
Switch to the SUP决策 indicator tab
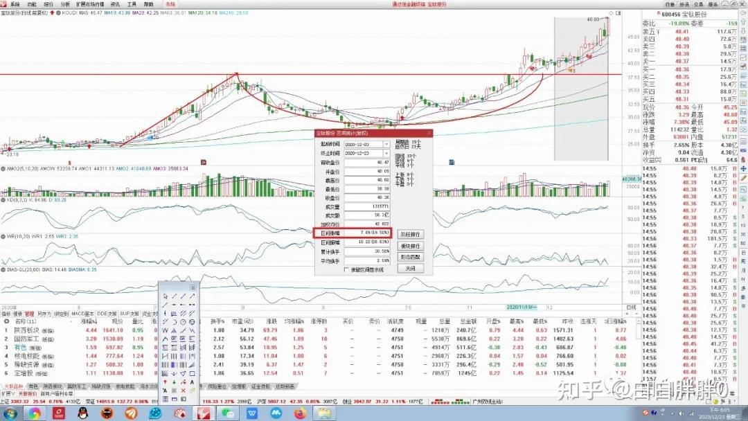129,314
